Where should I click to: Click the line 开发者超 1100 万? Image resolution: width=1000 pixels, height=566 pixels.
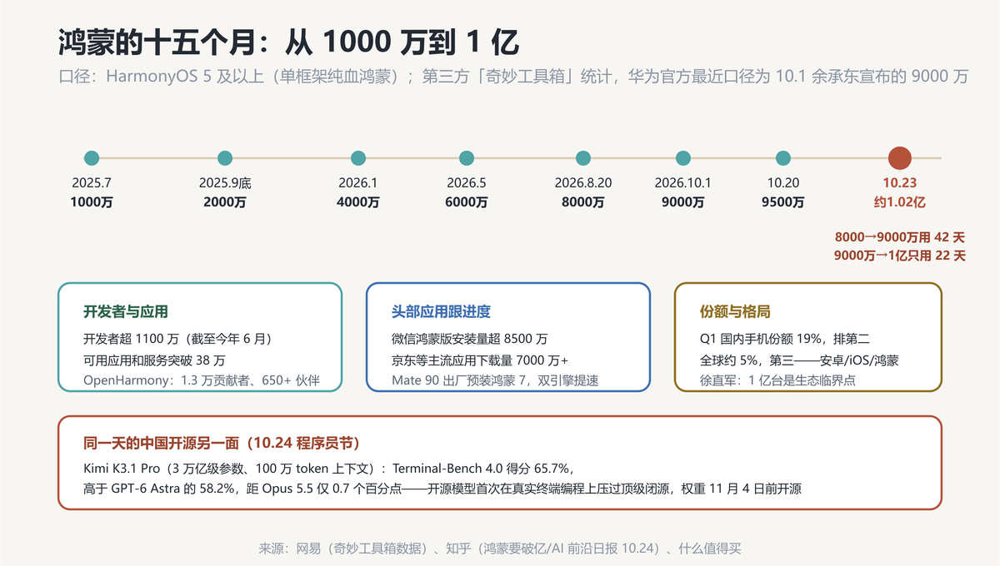tap(177, 340)
